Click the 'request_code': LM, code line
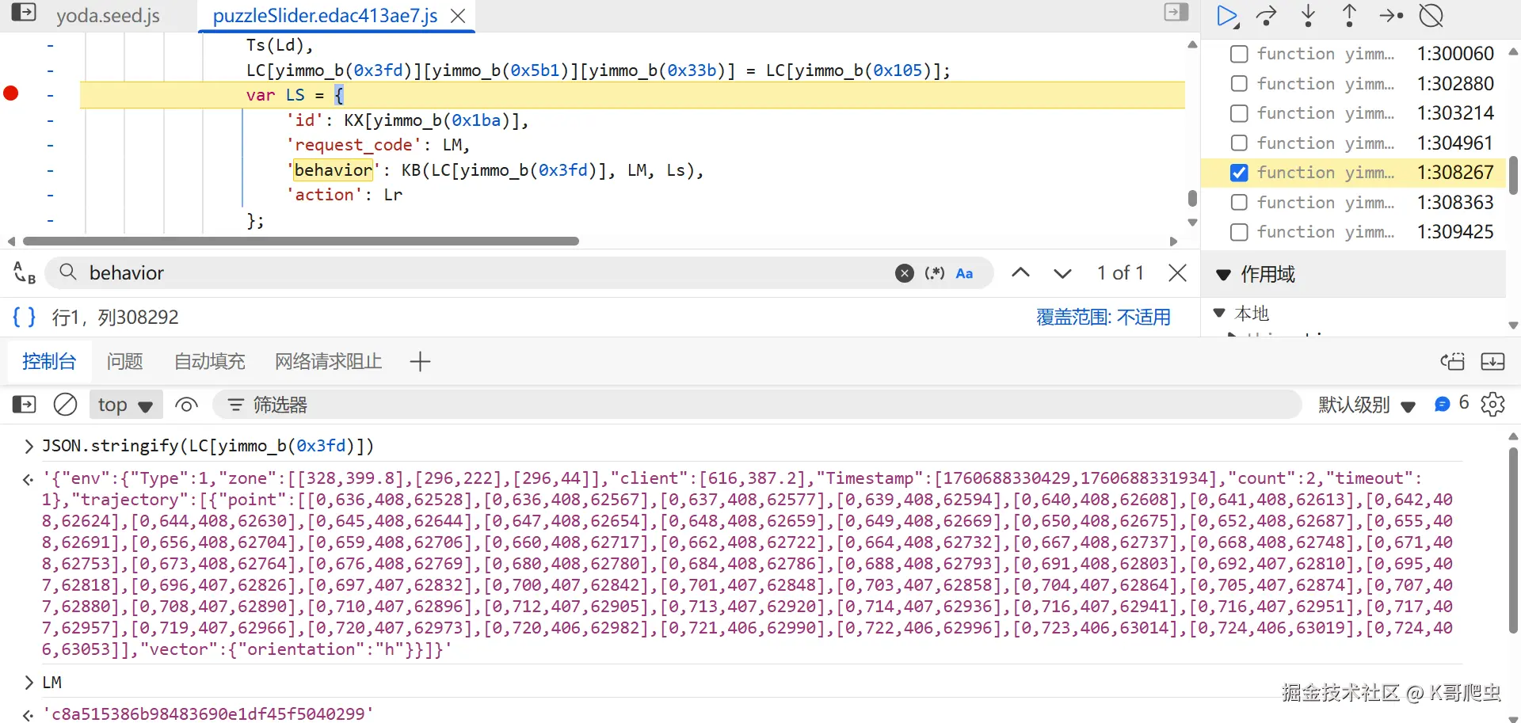The width and height of the screenshot is (1521, 723). (378, 145)
